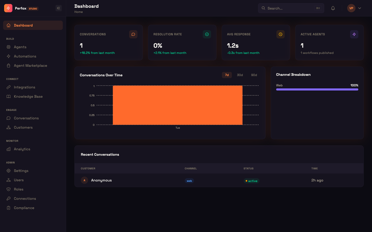Click the STUDIO badge beside Perfox
The width and height of the screenshot is (372, 232).
[x=33, y=9]
